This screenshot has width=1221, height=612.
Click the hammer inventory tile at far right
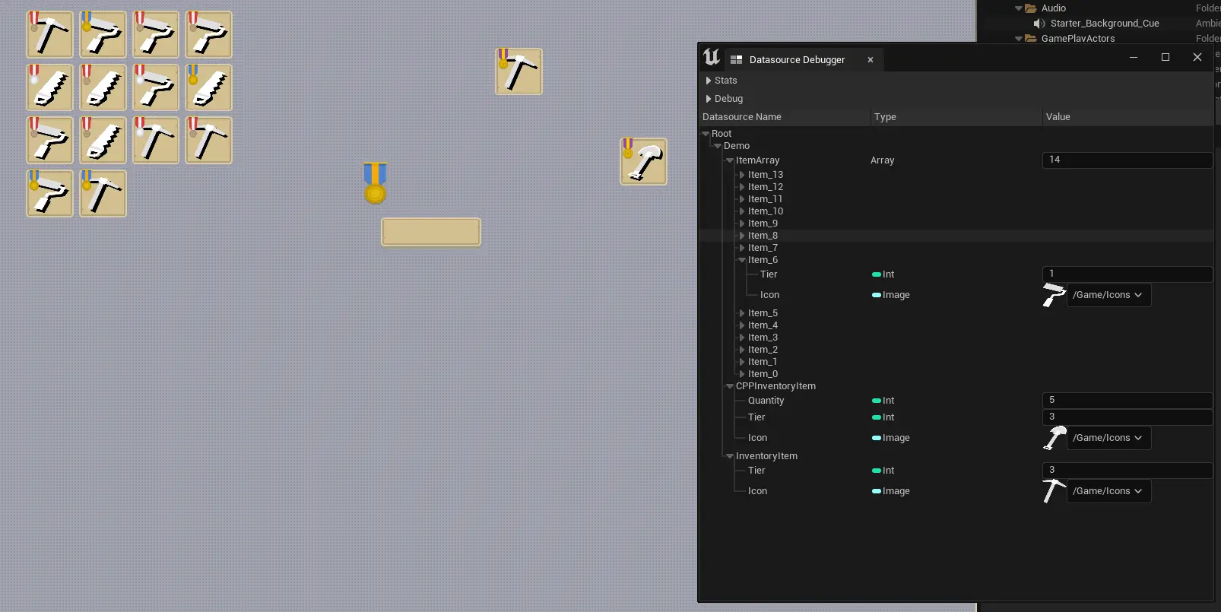pos(644,162)
